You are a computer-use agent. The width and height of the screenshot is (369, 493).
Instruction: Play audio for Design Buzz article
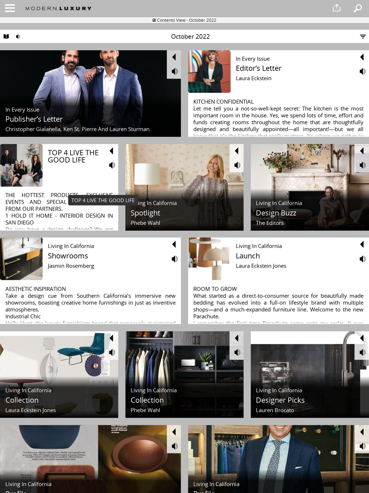tap(362, 165)
